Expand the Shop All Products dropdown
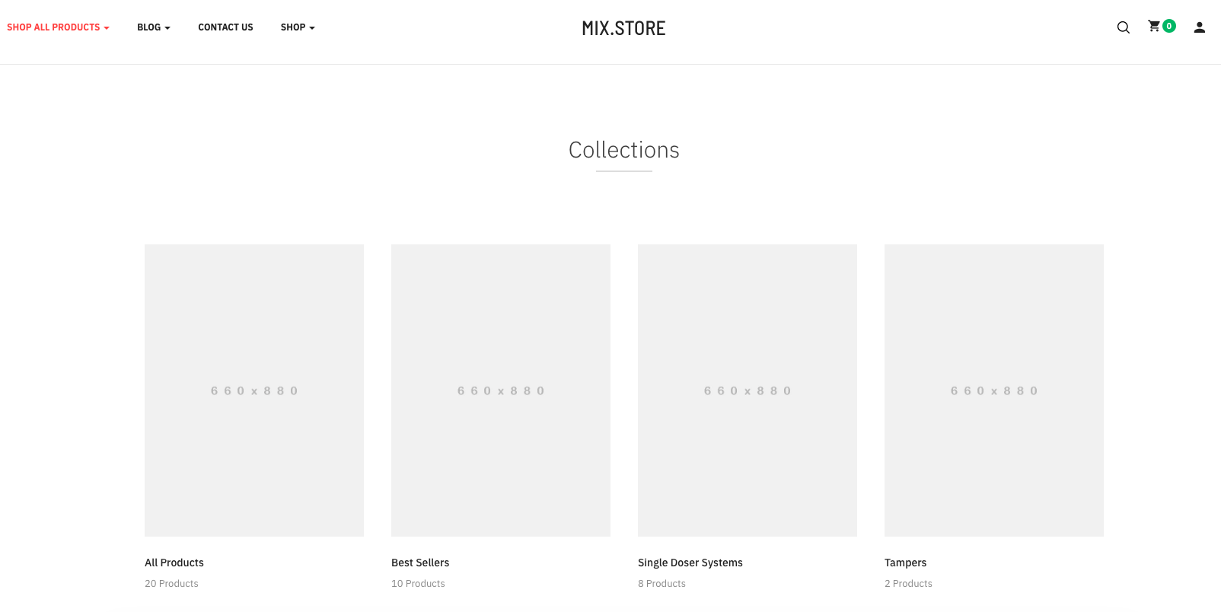Viewport: 1221px width, 612px height. point(58,27)
